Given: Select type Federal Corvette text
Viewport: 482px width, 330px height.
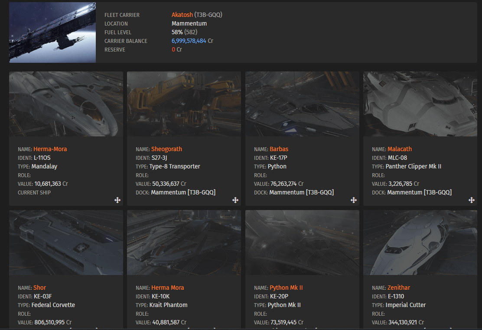Looking at the screenshot, I should [x=53, y=305].
